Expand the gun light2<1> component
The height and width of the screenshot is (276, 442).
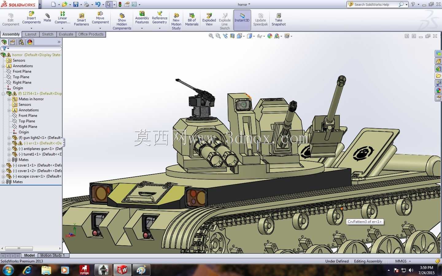tap(9, 138)
